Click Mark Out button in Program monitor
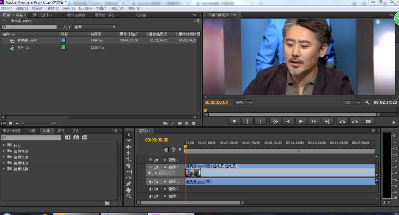 [260, 122]
